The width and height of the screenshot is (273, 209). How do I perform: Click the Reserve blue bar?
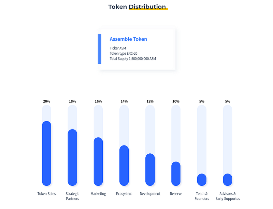point(176,173)
